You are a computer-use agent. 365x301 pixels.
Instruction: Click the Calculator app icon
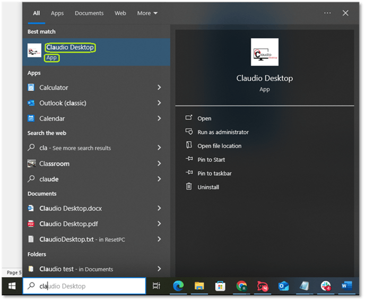(x=31, y=88)
